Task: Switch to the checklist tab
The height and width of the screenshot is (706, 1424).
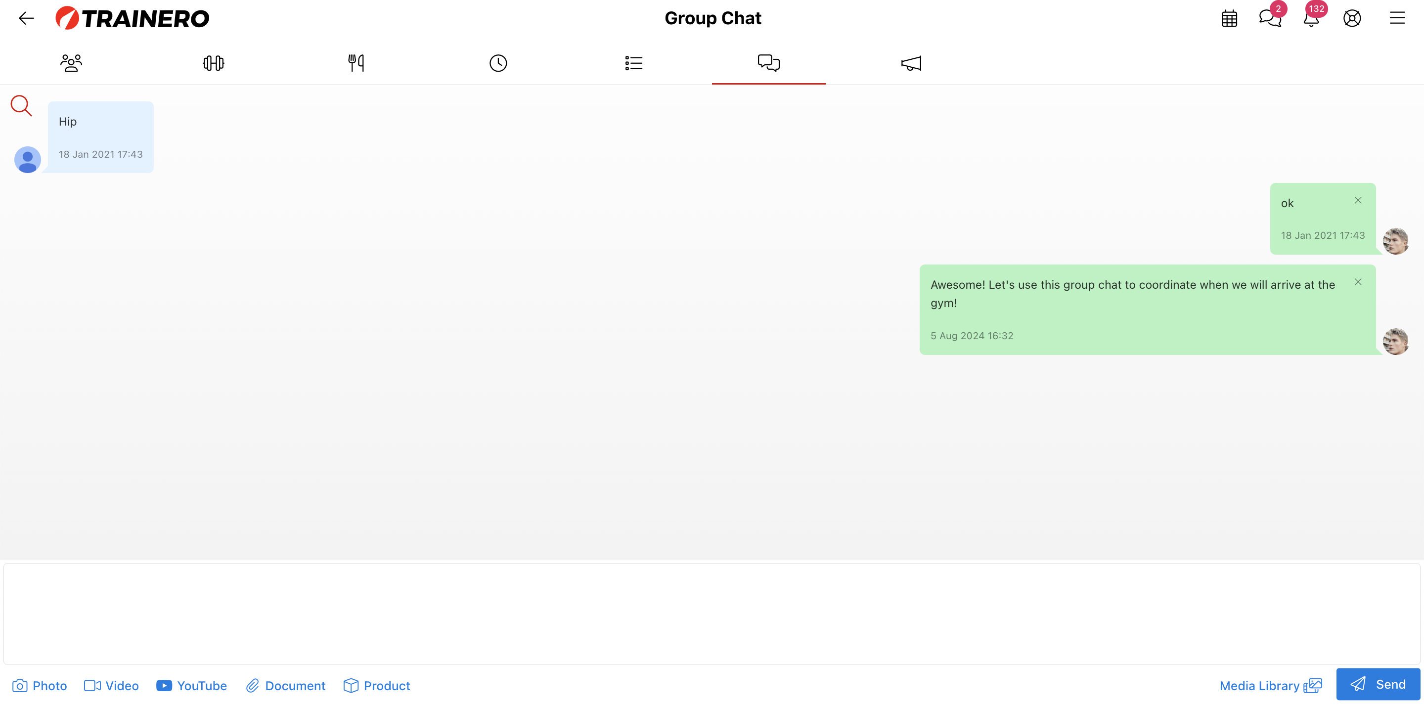Action: [633, 63]
